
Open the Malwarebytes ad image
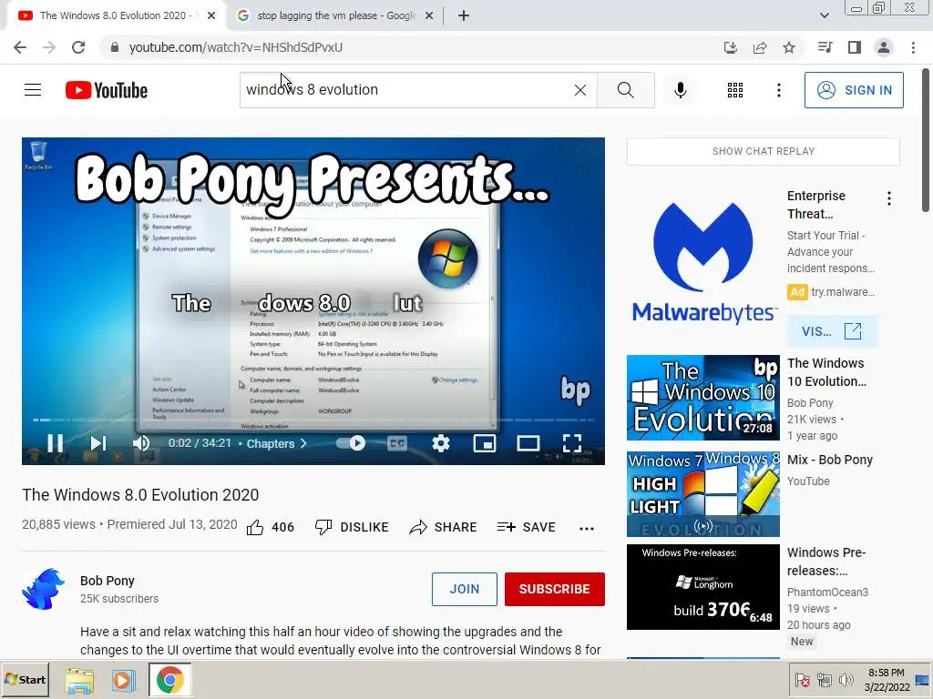coord(703,263)
